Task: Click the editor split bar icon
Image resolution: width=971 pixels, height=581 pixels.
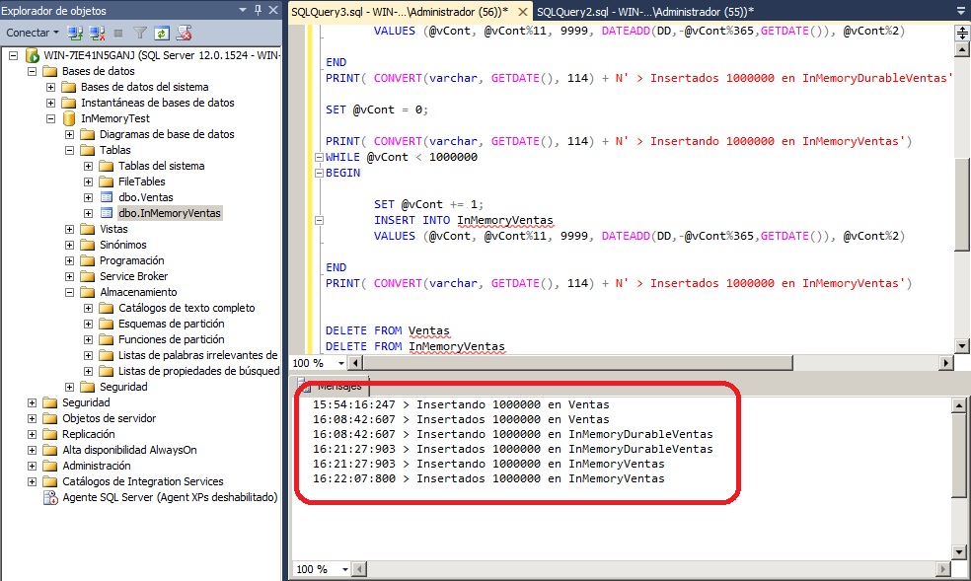Action: pos(962,33)
